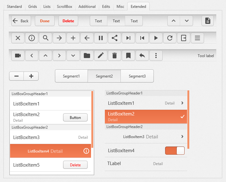This screenshot has width=226, height=182.
Task: Click the down chevron in third toolbar
Action: point(73,56)
